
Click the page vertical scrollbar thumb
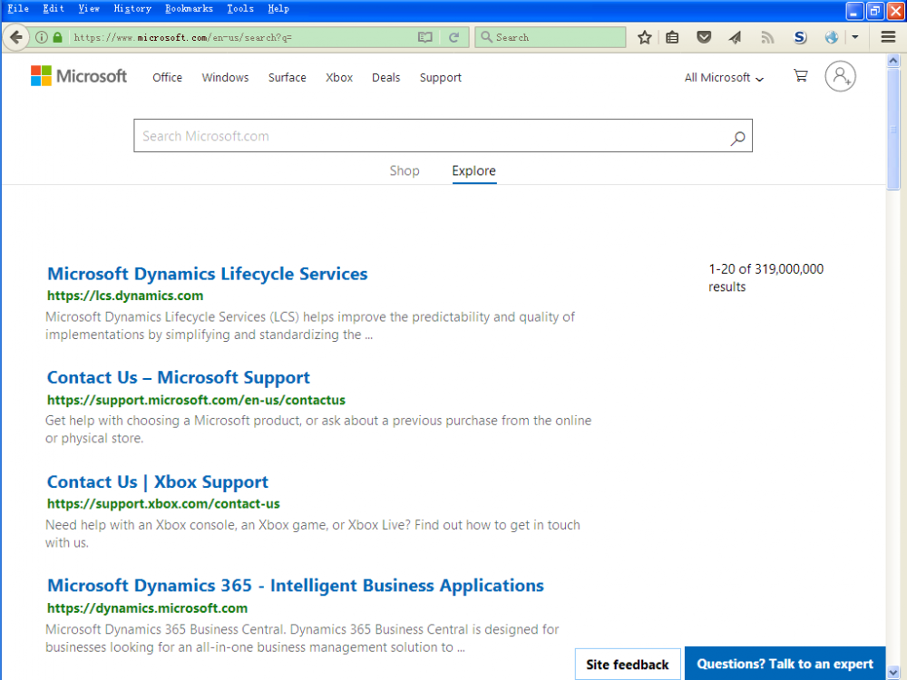[893, 127]
